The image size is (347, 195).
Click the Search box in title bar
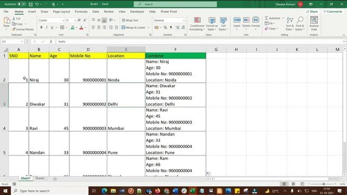[x=175, y=4]
